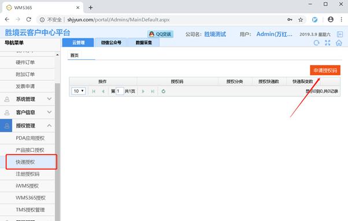Expand the 客户信息 menu section

pos(27,113)
